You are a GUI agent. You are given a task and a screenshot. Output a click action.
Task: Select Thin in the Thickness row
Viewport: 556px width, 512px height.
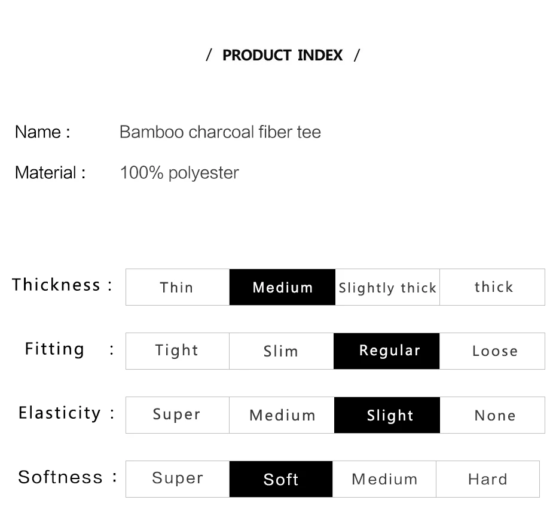tap(178, 287)
